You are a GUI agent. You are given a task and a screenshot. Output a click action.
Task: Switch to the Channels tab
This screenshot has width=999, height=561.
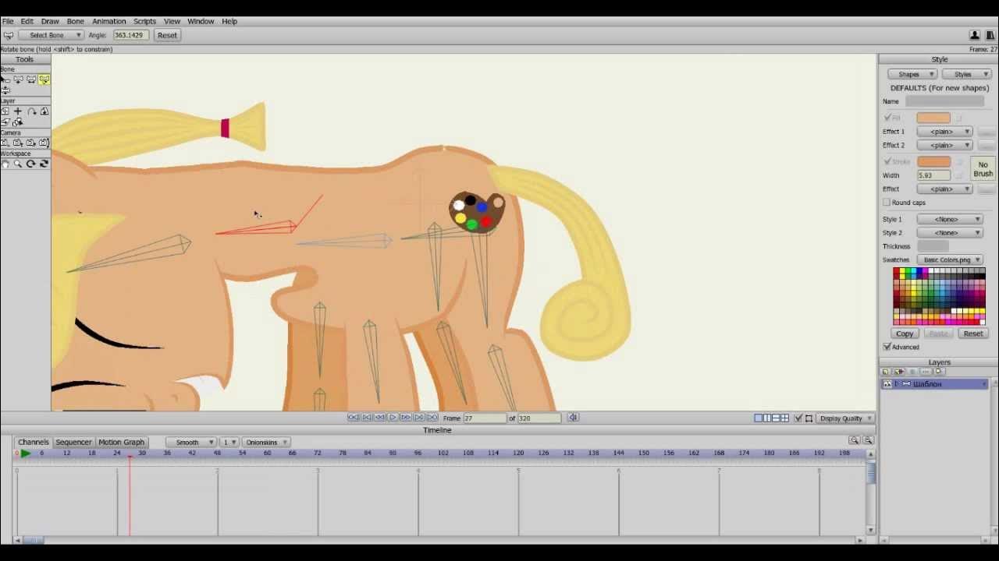[x=34, y=442]
